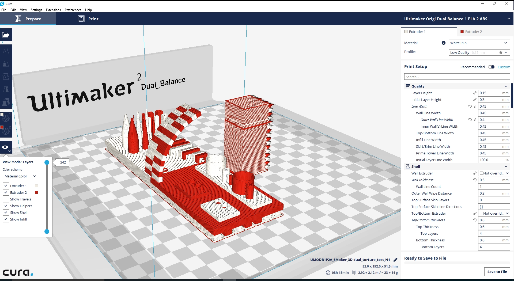Click the info icon for Outer Wall Line Width
514x281 pixels.
pyautogui.click(x=475, y=120)
